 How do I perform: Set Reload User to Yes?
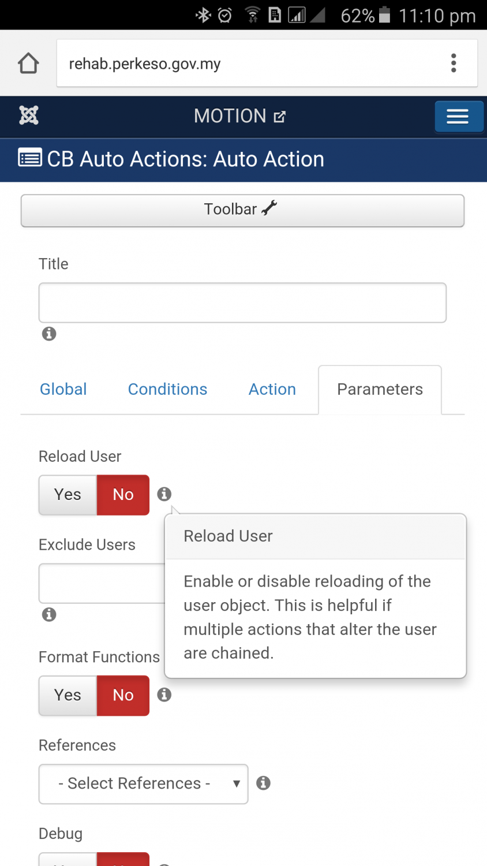(68, 495)
